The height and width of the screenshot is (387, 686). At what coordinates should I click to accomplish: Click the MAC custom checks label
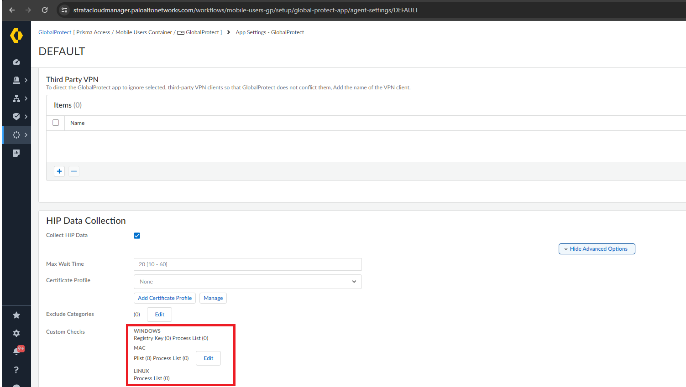click(140, 348)
